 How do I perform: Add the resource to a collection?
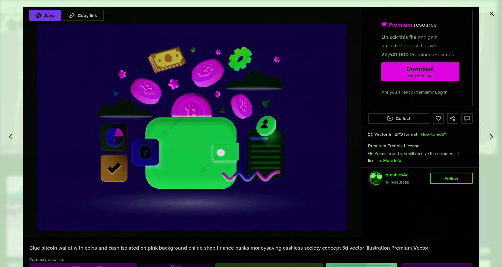(x=398, y=118)
